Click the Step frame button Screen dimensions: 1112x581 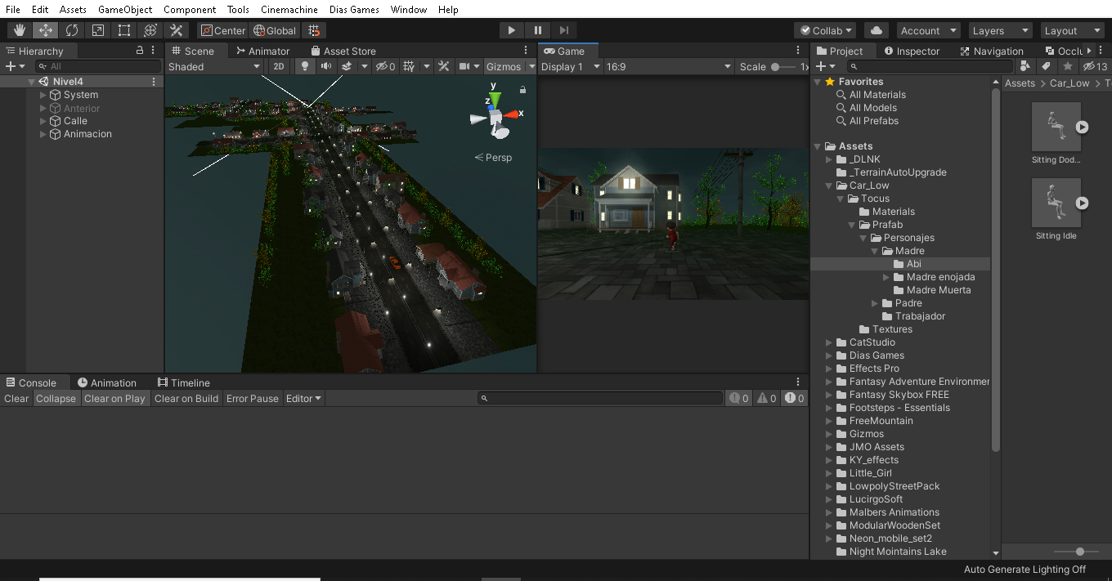564,30
